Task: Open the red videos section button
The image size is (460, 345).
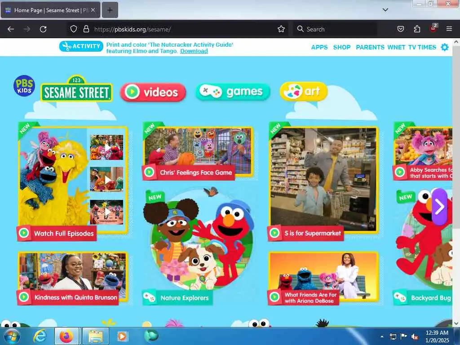Action: coord(153,92)
